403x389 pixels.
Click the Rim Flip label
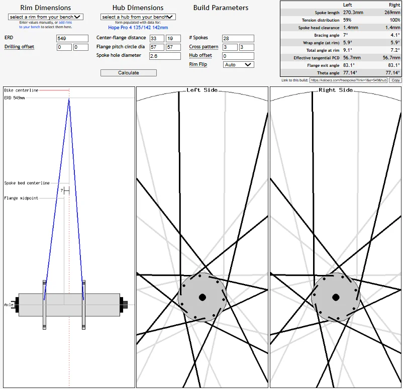[x=198, y=64]
